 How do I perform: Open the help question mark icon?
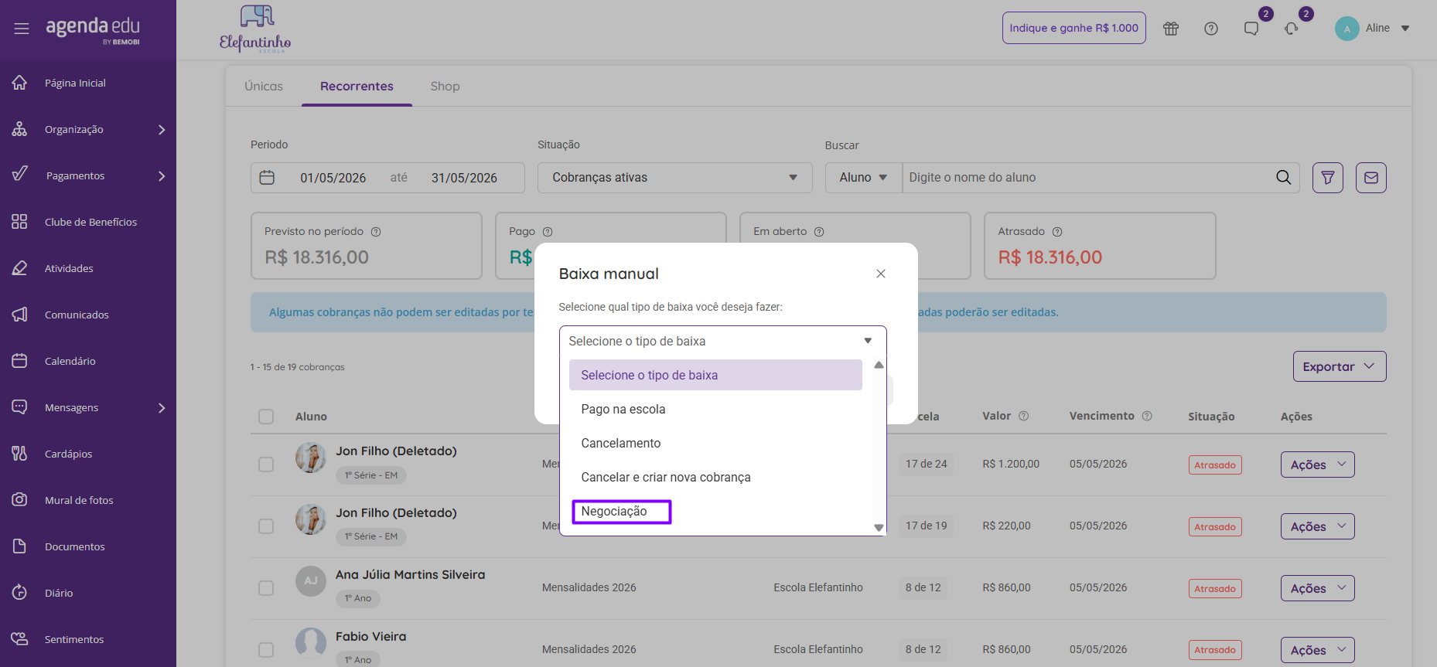[x=1211, y=29]
